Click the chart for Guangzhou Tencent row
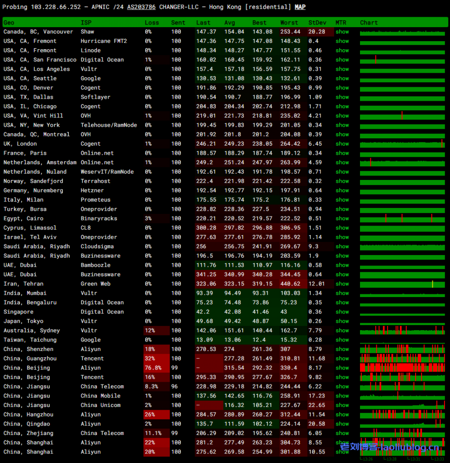450x463 pixels. 402,359
